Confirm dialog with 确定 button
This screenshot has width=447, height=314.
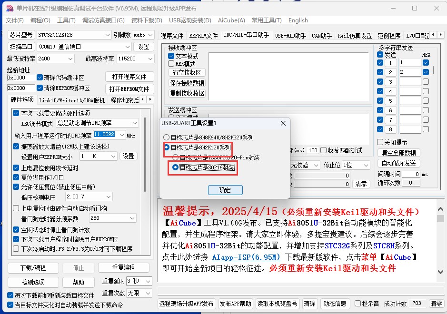click(x=225, y=190)
